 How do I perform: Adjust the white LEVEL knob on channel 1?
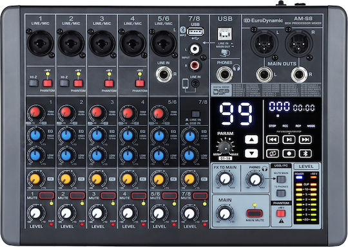tap(35, 213)
